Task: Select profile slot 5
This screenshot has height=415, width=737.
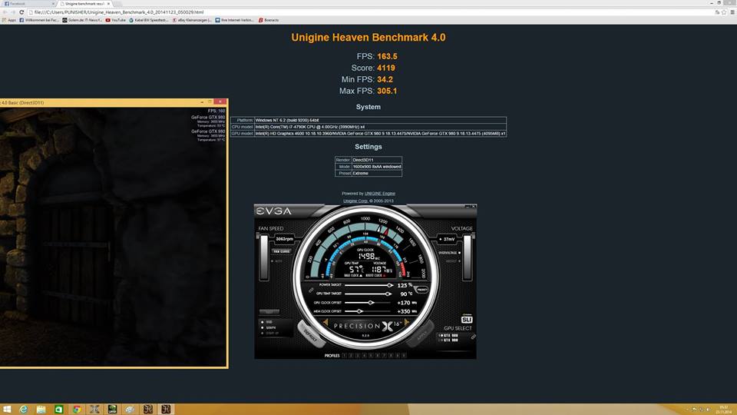Action: [370, 356]
